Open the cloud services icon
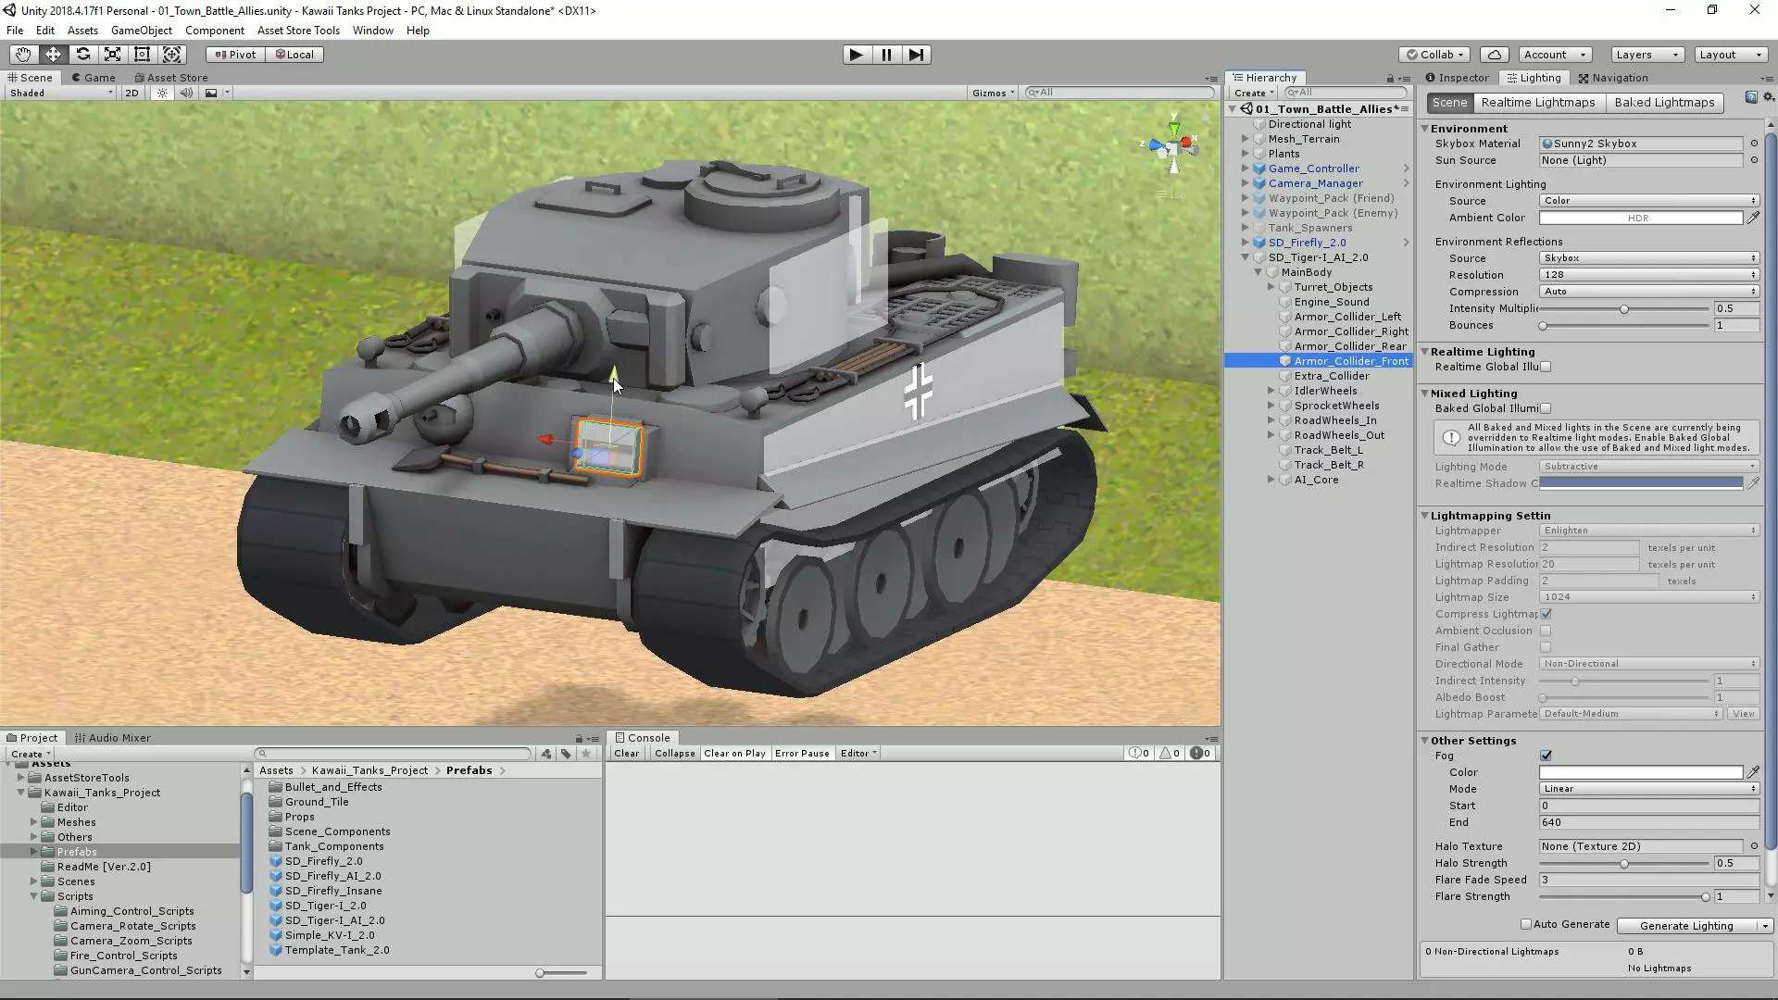Screen dimensions: 1778x1000 (x=1494, y=55)
